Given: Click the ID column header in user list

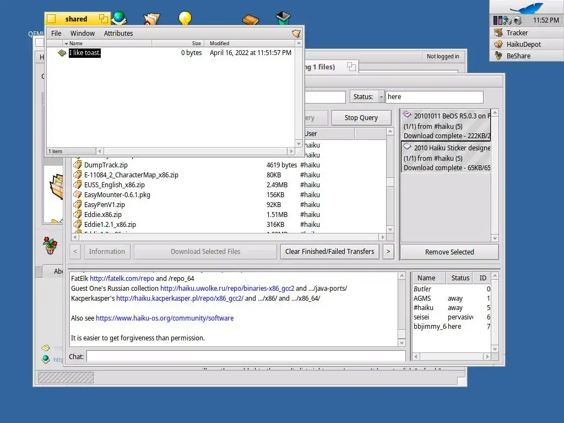Looking at the screenshot, I should coord(482,278).
